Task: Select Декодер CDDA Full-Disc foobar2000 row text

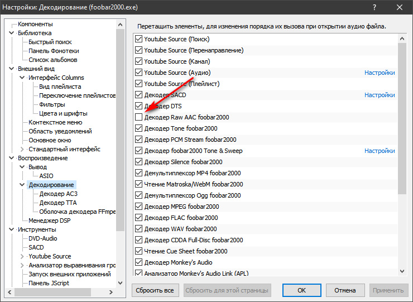Action: click(x=194, y=240)
